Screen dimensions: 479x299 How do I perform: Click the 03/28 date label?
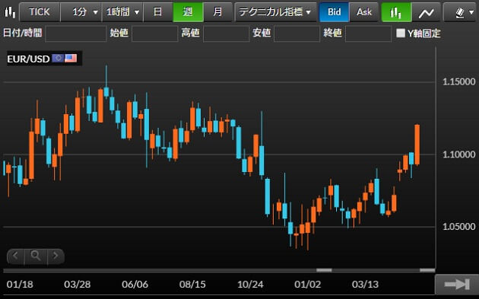(x=78, y=285)
